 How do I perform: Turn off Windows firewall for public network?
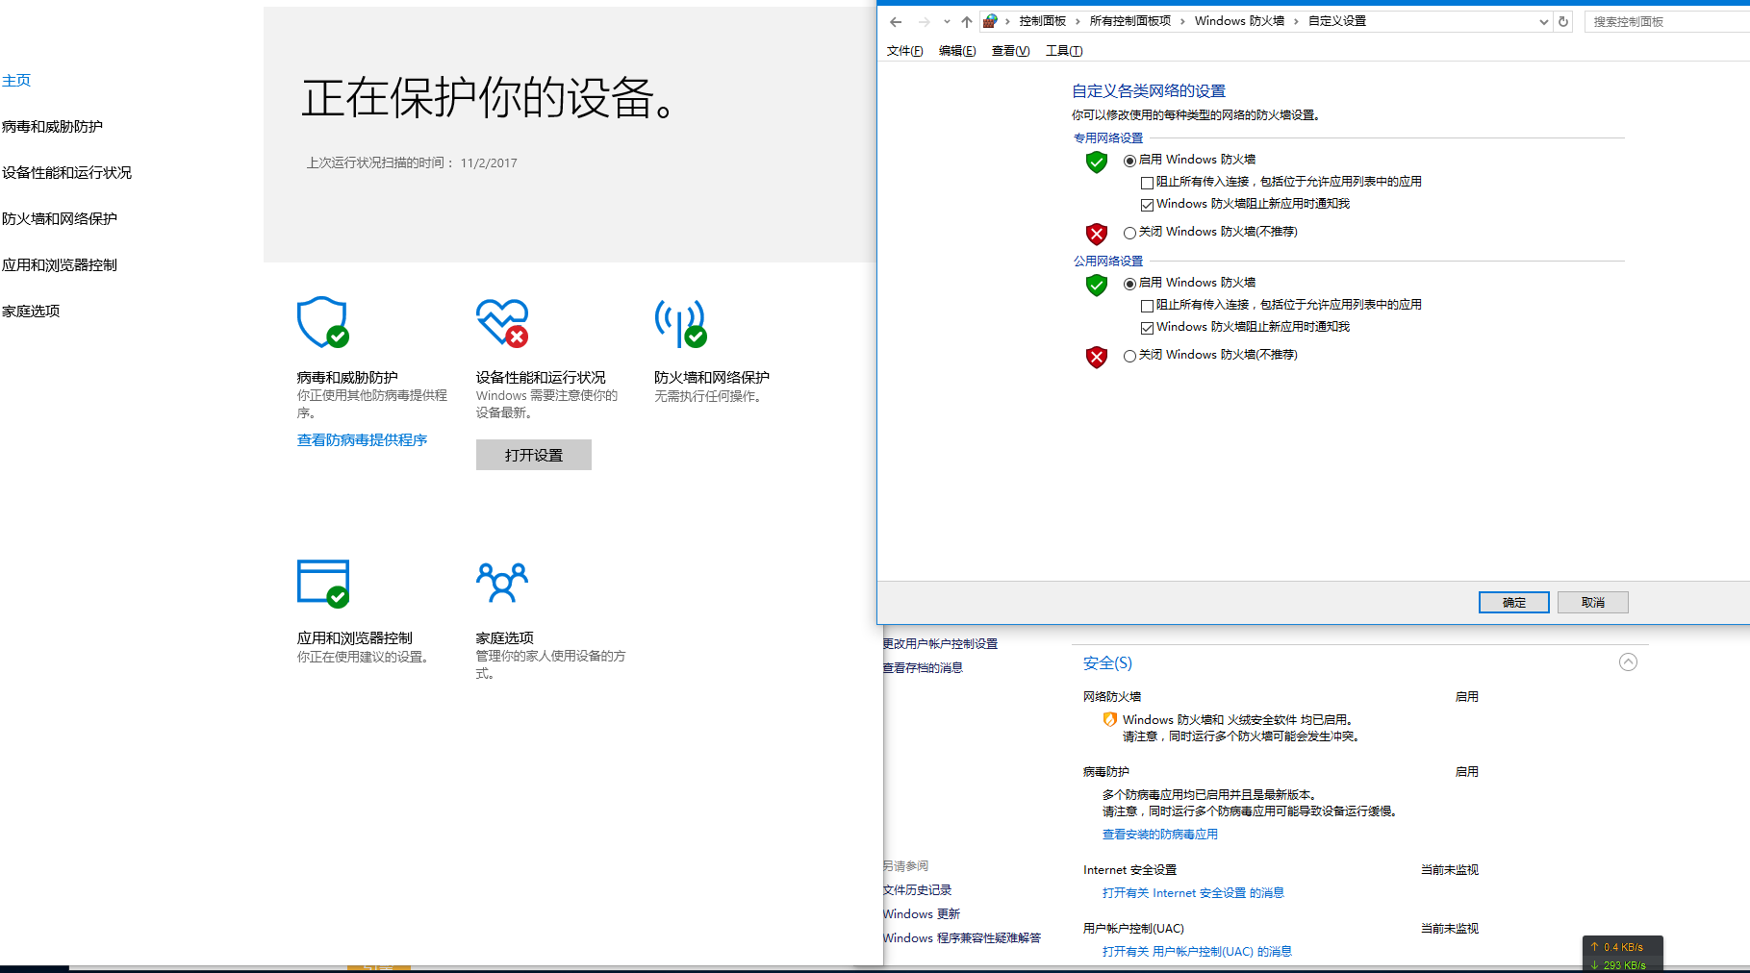1129,356
